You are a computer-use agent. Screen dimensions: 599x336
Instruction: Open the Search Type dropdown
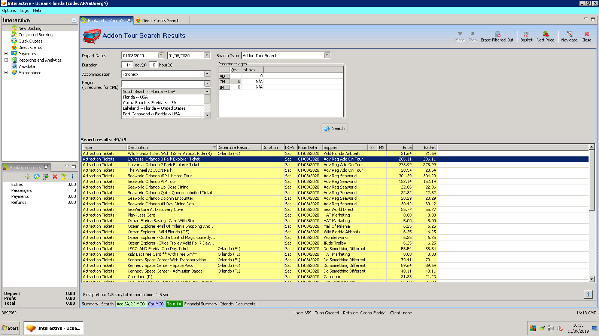click(x=327, y=56)
